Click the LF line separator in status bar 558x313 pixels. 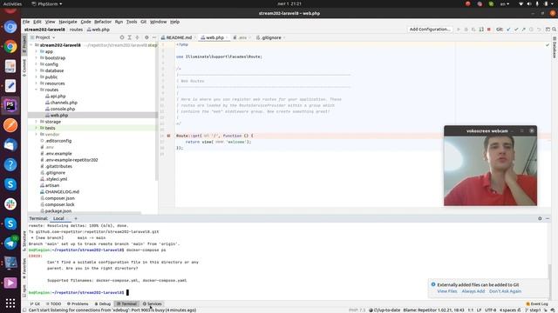coord(479,310)
